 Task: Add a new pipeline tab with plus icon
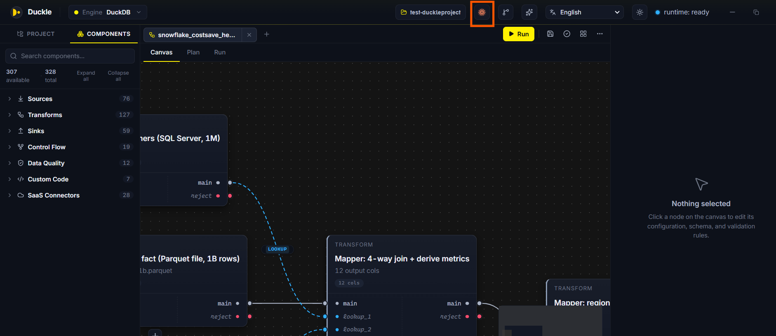267,34
